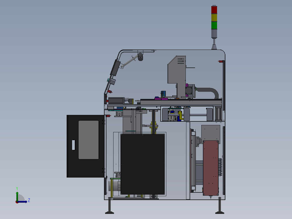Viewport: 292px width, 219px height.
Task: Click the gray window in the black door
Action: click(x=89, y=140)
